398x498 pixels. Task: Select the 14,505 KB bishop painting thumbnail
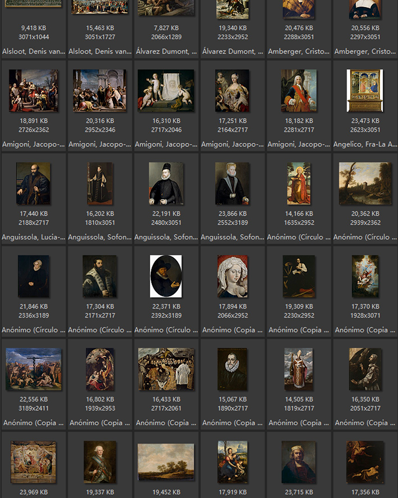298,369
